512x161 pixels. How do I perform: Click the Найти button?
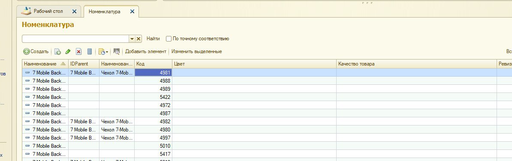point(153,39)
